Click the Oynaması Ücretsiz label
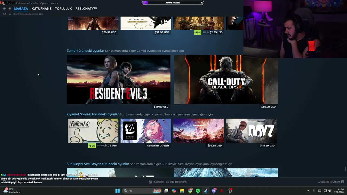Screen dimensions: 347x195 click(158, 145)
